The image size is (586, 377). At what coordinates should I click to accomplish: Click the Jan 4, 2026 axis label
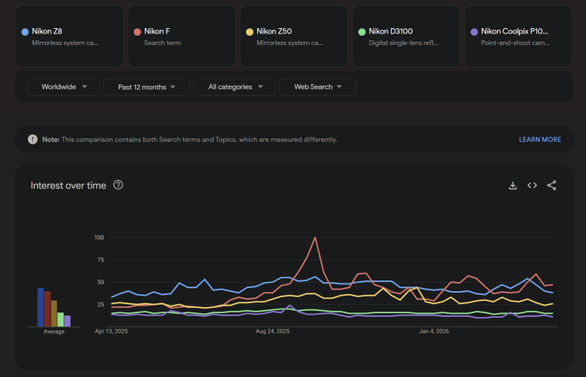click(434, 331)
